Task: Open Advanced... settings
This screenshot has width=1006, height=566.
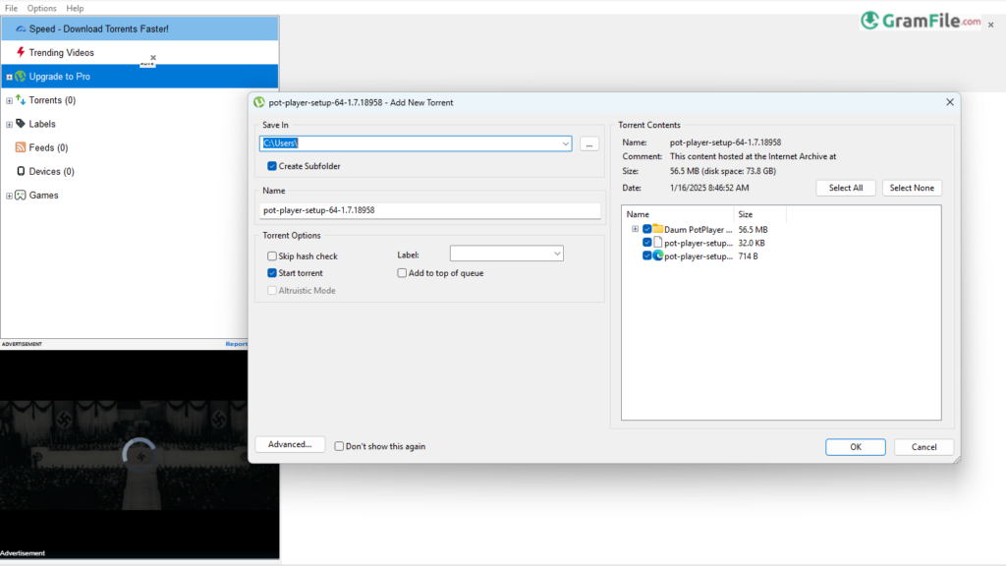Action: (x=290, y=444)
